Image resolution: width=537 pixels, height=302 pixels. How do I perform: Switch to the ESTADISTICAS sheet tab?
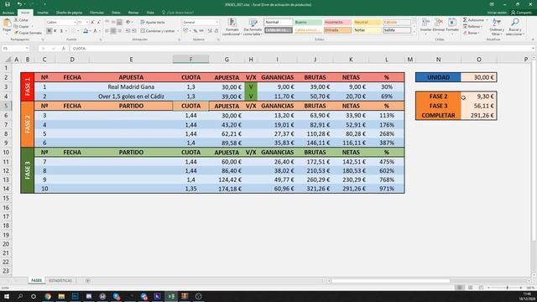[x=60, y=280]
